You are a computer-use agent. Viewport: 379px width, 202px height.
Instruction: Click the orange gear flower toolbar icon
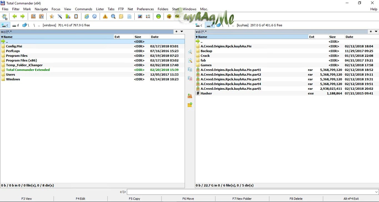tap(169, 17)
